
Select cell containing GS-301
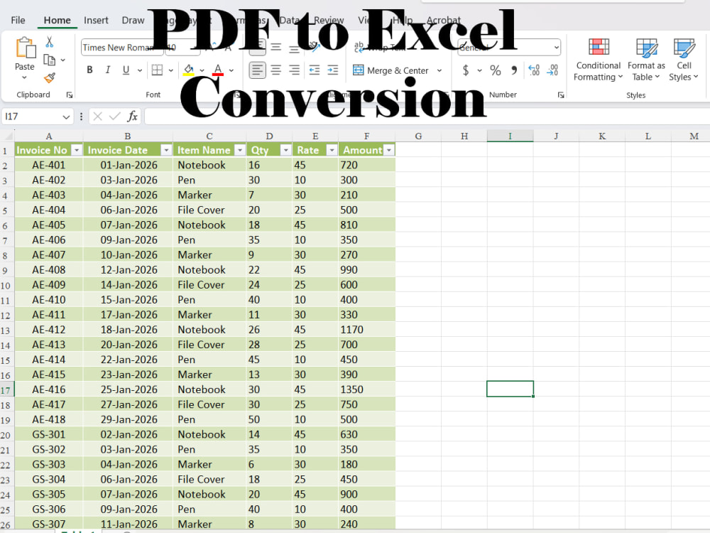49,434
